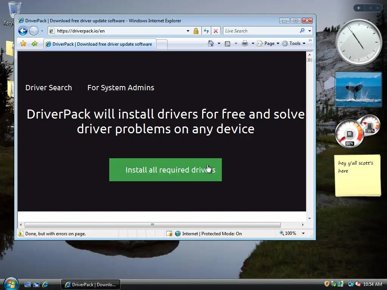
Task: Open the Windows Start orb
Action: click(x=11, y=284)
